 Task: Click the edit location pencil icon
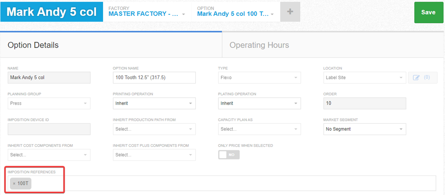pos(416,77)
